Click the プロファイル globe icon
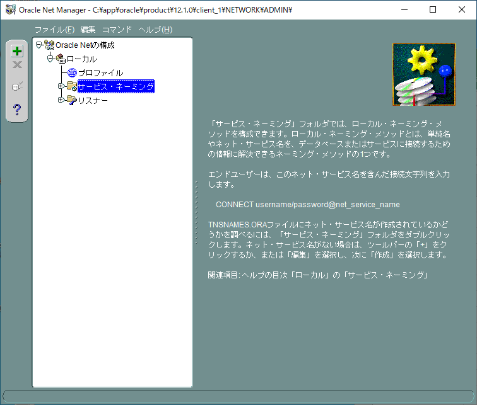Viewport: 477px width, 405px height. (x=72, y=72)
